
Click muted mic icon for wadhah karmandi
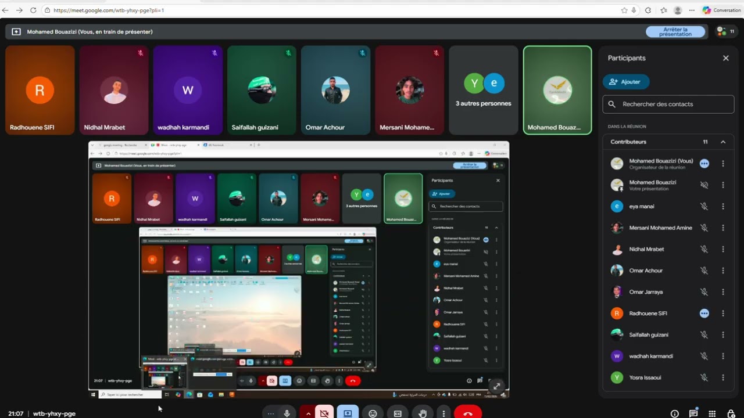click(x=704, y=356)
